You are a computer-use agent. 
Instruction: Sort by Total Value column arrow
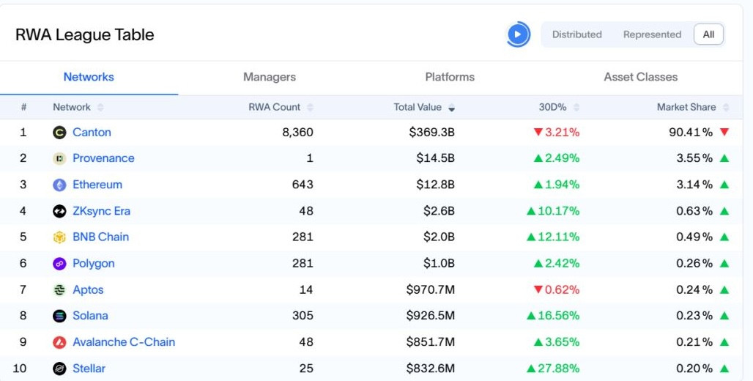coord(451,108)
